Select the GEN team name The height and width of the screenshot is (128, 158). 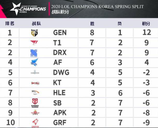click(60, 32)
